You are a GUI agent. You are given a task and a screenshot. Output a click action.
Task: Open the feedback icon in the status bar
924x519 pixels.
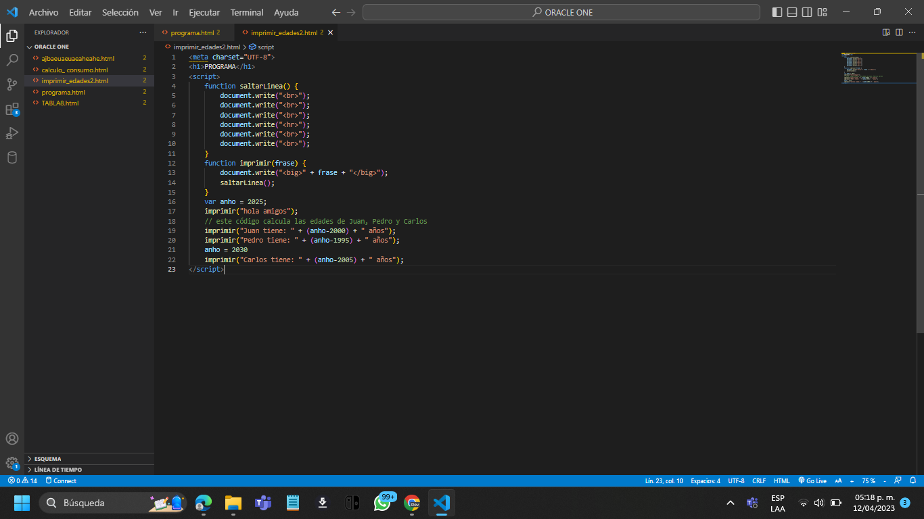click(x=898, y=481)
